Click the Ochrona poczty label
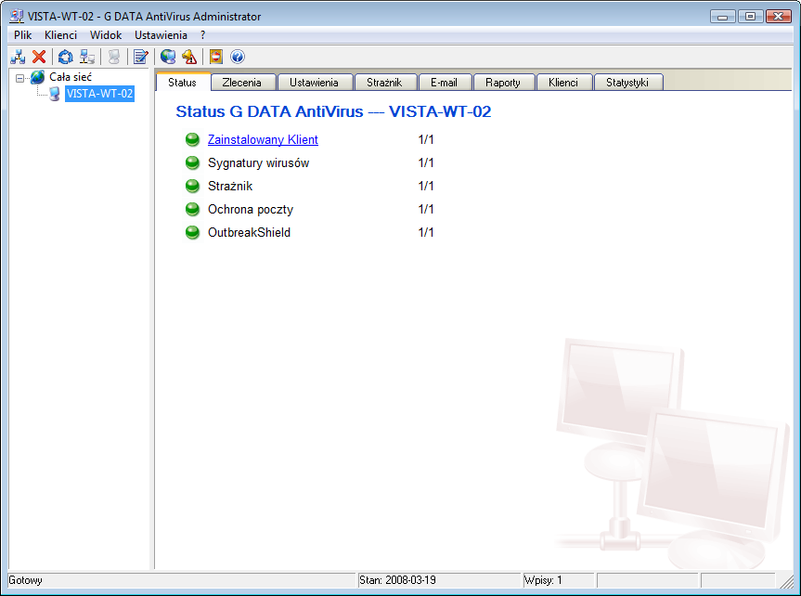 [x=251, y=210]
